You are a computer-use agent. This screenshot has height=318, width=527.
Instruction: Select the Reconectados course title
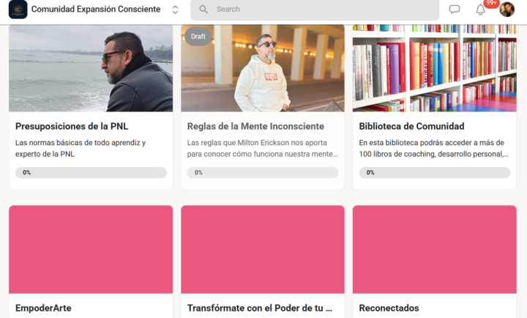pyautogui.click(x=389, y=308)
